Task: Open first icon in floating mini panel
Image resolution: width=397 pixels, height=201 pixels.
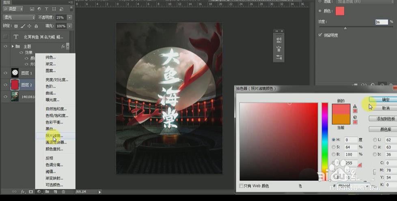Action: tap(279, 40)
